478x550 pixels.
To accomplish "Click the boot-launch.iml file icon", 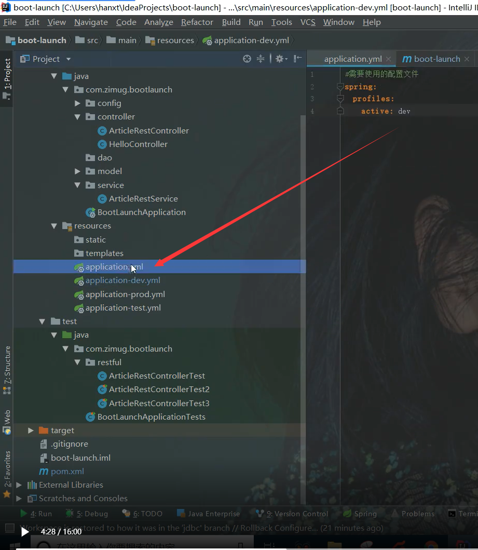I will (x=44, y=458).
